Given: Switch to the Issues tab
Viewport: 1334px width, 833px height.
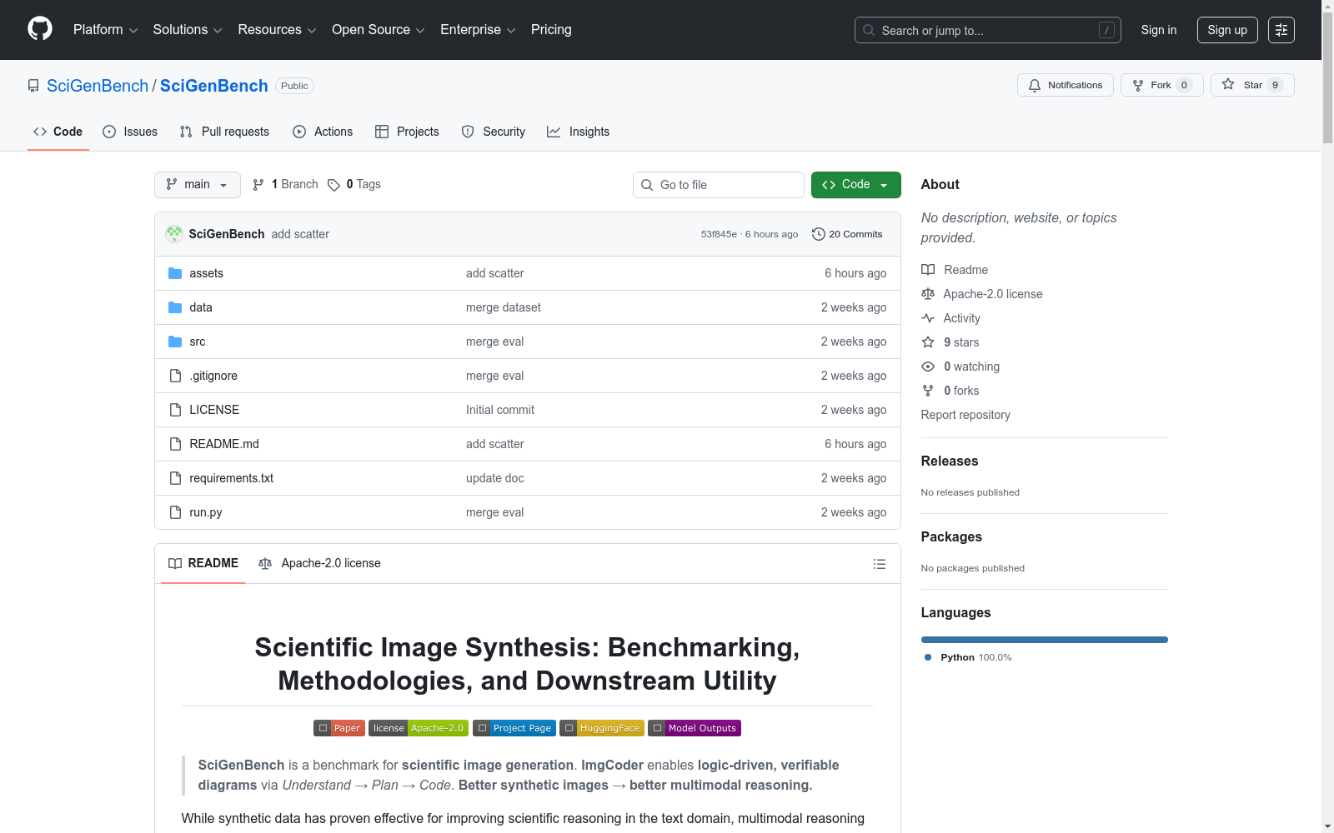Looking at the screenshot, I should (130, 132).
